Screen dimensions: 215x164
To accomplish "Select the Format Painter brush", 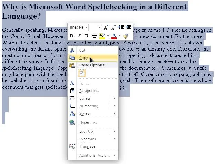I will point(126,36).
